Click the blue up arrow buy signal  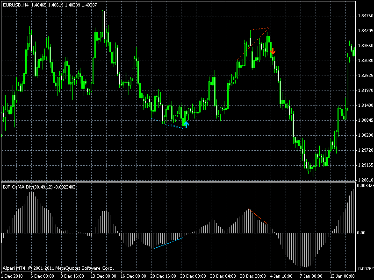click(186, 125)
